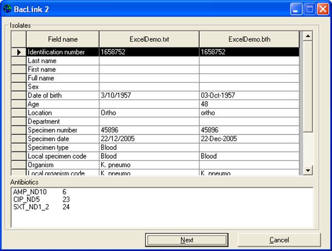
Task: Click 1658752 in the ExcelDemo.bth column
Action: 249,52
